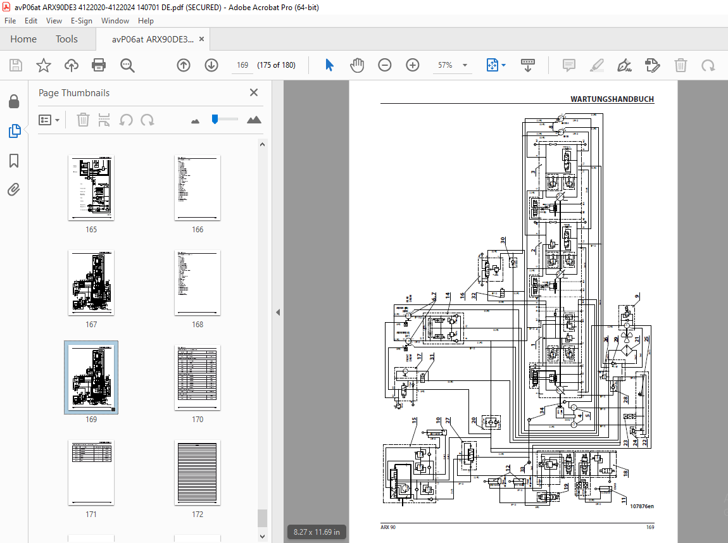This screenshot has height=543, width=728.
Task: Switch to the Tools tab
Action: (x=66, y=39)
